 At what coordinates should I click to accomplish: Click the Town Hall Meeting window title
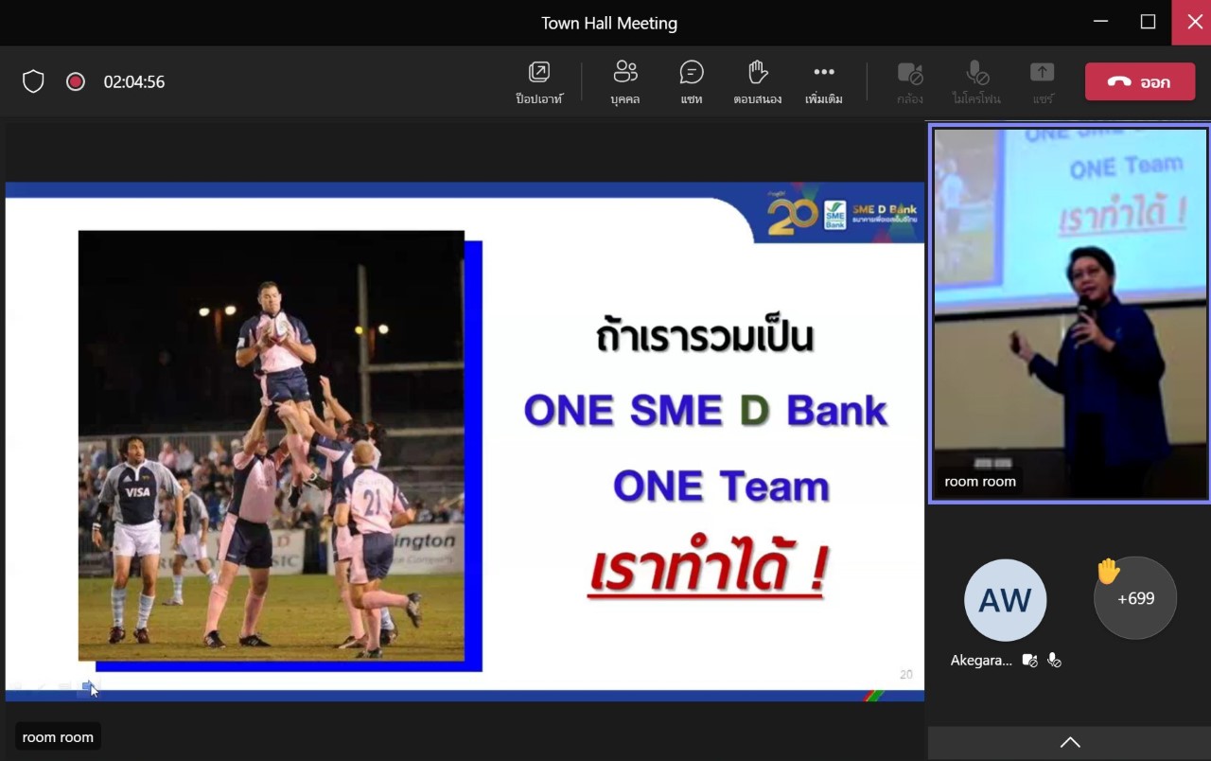(x=609, y=23)
